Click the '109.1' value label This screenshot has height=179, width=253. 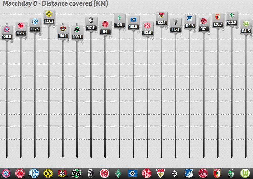77,37
